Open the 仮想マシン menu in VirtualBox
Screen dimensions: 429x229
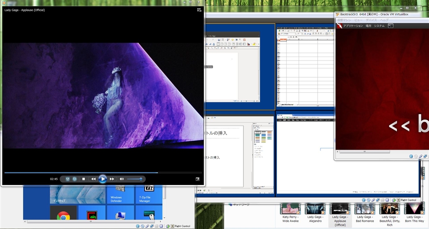[x=345, y=20]
